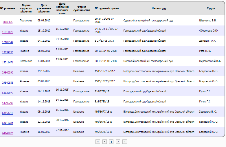226x147 pixels.
Task: Go to the next results page
Action: tap(118, 142)
